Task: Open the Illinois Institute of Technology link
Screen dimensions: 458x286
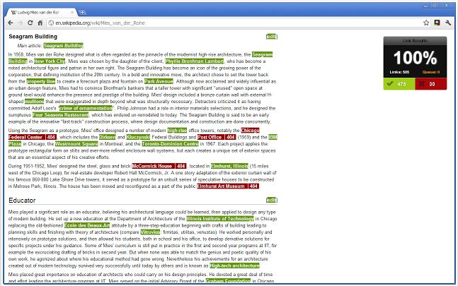Action: point(220,218)
